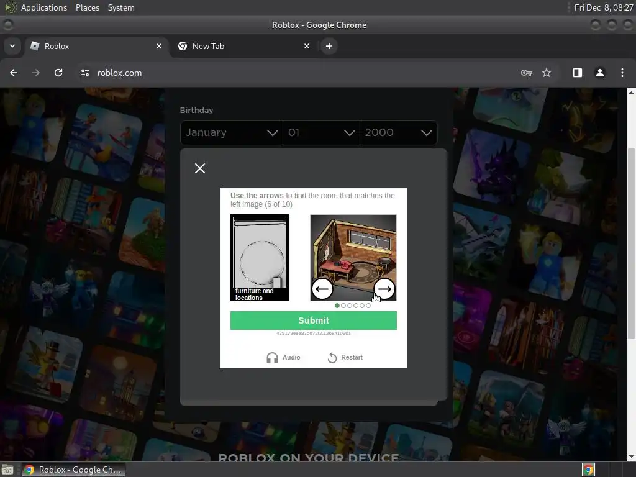Bookmark this page with the star

point(547,73)
